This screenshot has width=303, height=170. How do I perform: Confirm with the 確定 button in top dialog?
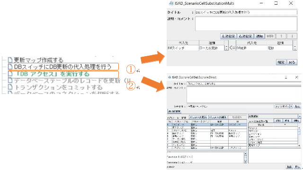click(x=281, y=62)
